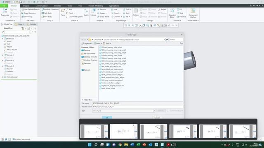264x148 pixels.
Task: Click first drawing thumbnail in preview strip
Action: pyautogui.click(x=94, y=132)
